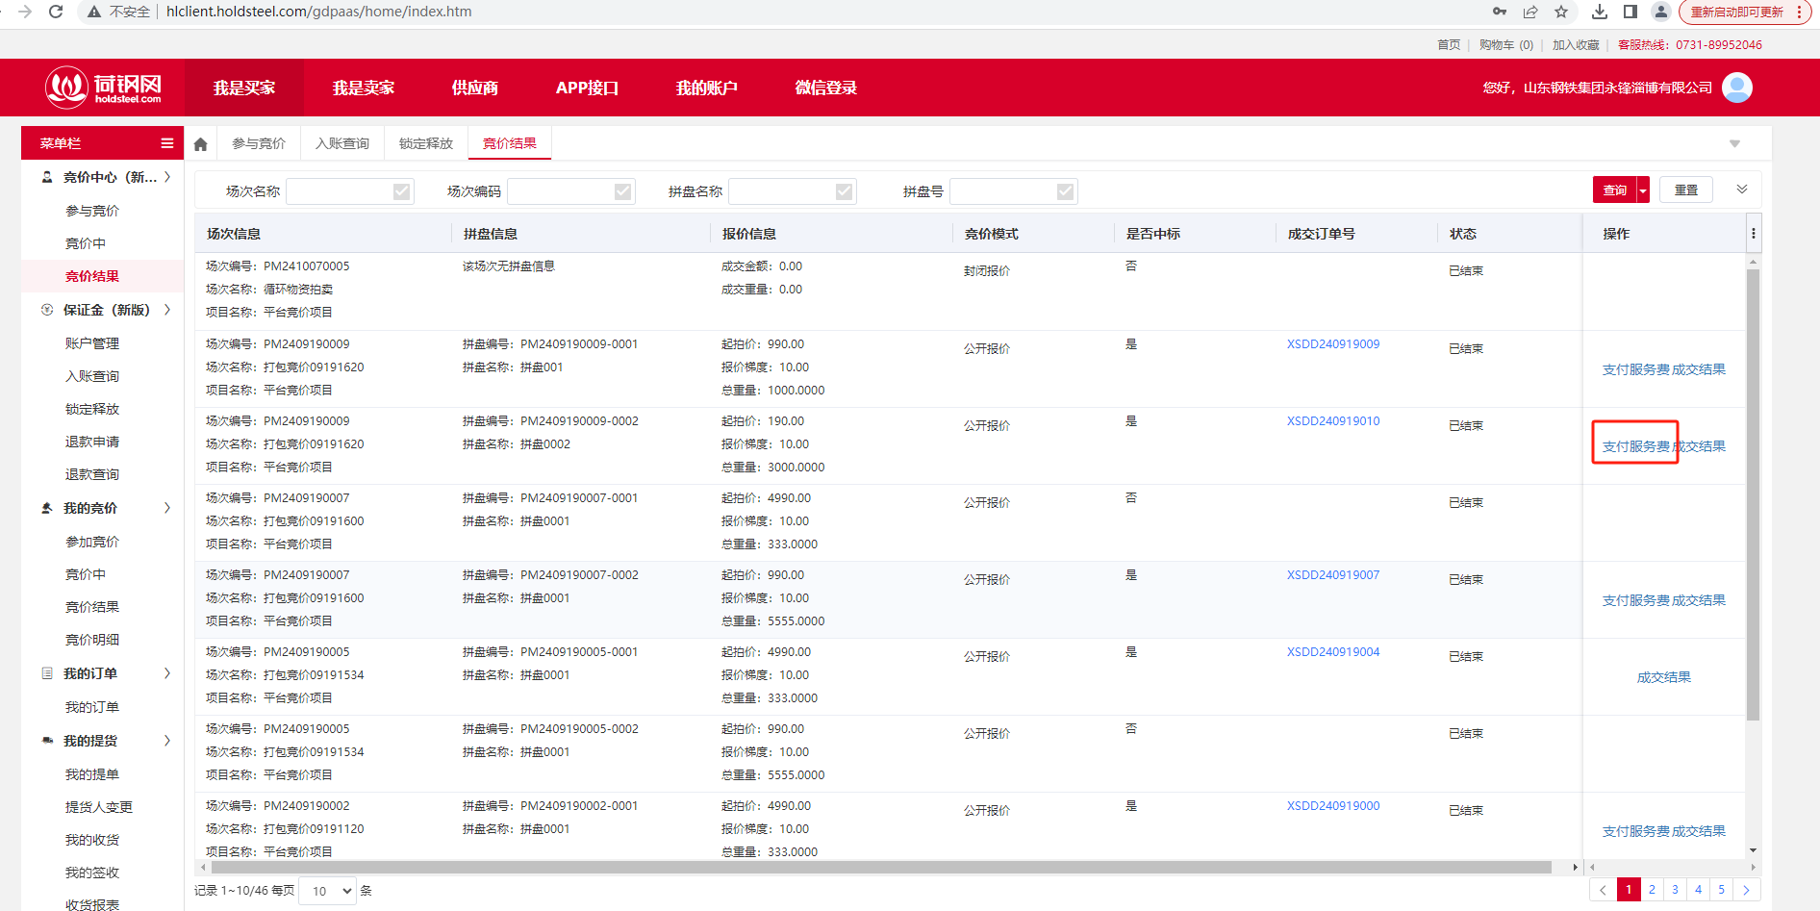Collapse the sidebar with the hamburger menu icon
This screenshot has width=1820, height=911.
pos(167,143)
